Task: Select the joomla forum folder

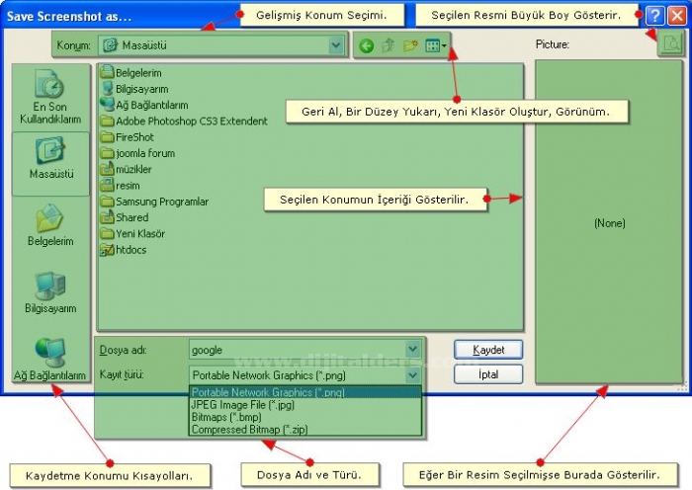Action: [x=144, y=153]
